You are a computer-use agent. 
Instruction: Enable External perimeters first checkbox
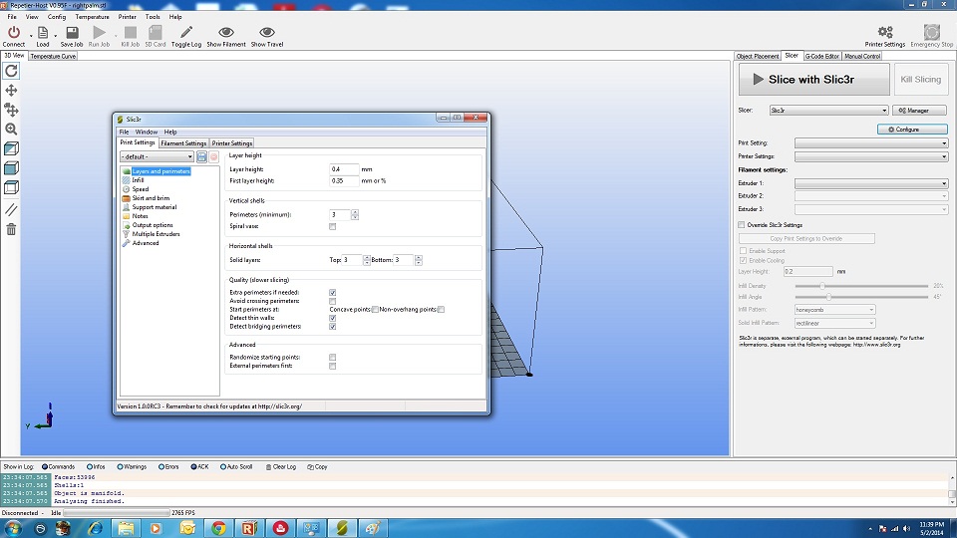332,366
